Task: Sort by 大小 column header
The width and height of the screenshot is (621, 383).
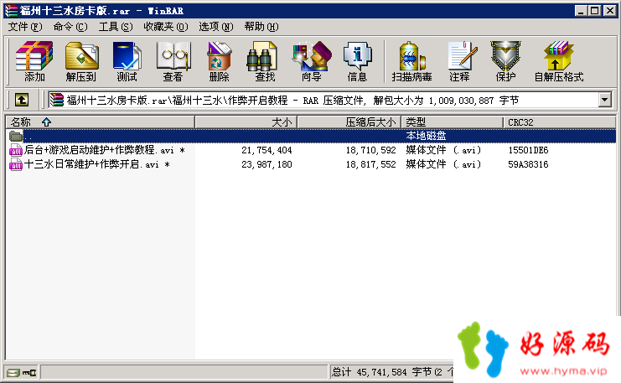Action: click(x=246, y=122)
